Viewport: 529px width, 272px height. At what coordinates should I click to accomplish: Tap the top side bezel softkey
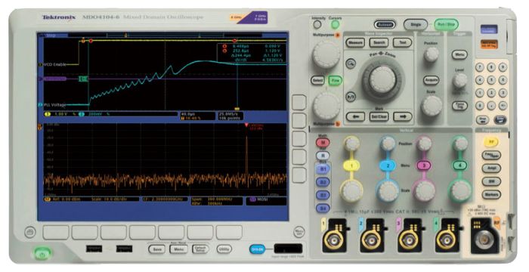(299, 102)
